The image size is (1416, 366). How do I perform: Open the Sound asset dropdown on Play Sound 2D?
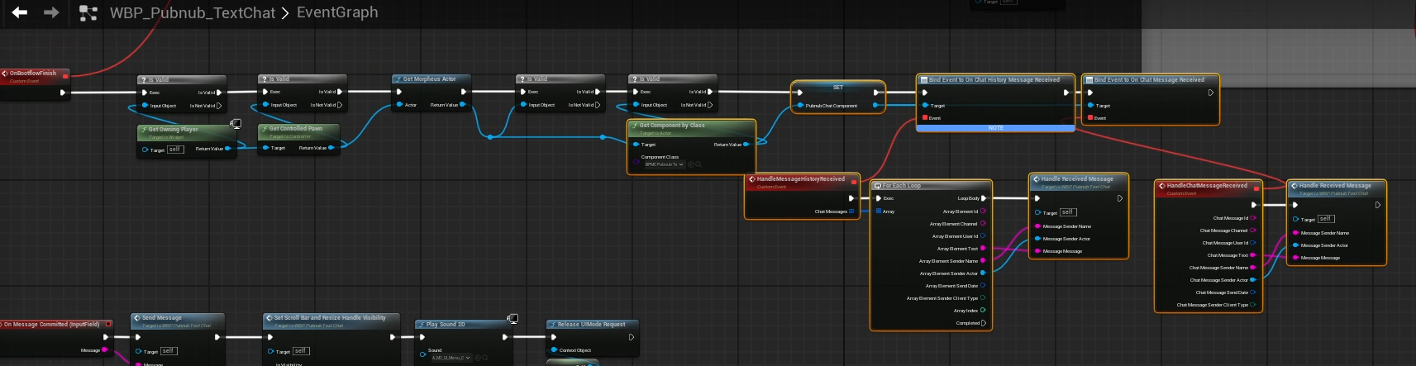point(451,358)
